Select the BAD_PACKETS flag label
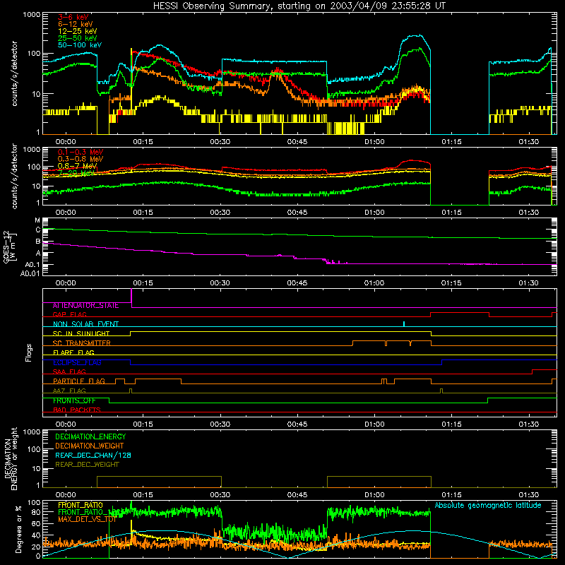 coord(77,410)
